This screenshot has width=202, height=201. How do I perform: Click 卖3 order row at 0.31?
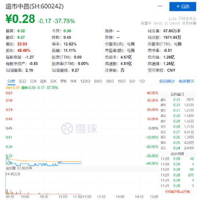(177, 111)
